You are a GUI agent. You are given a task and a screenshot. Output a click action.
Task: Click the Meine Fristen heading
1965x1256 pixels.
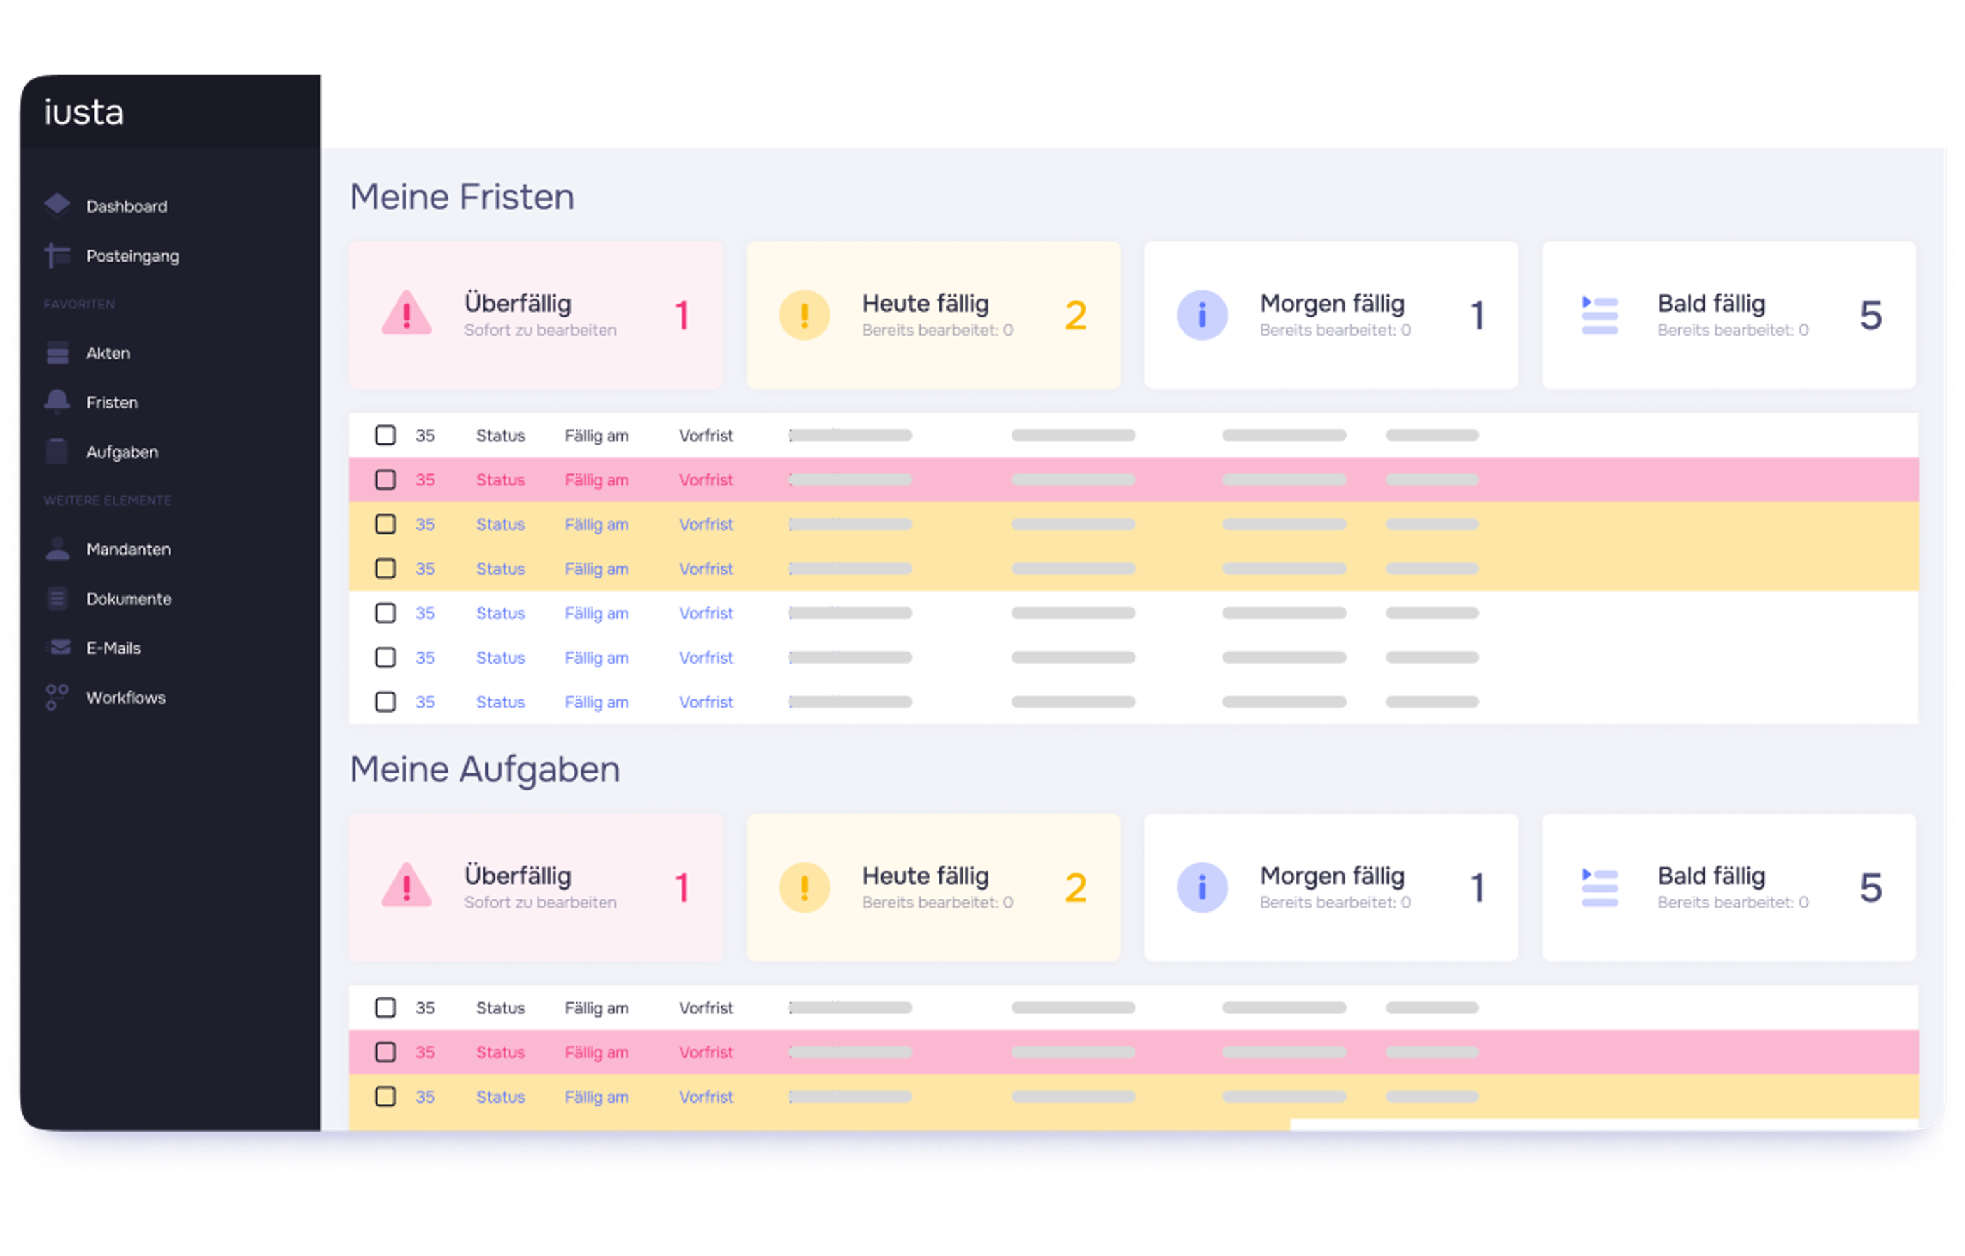pyautogui.click(x=462, y=197)
